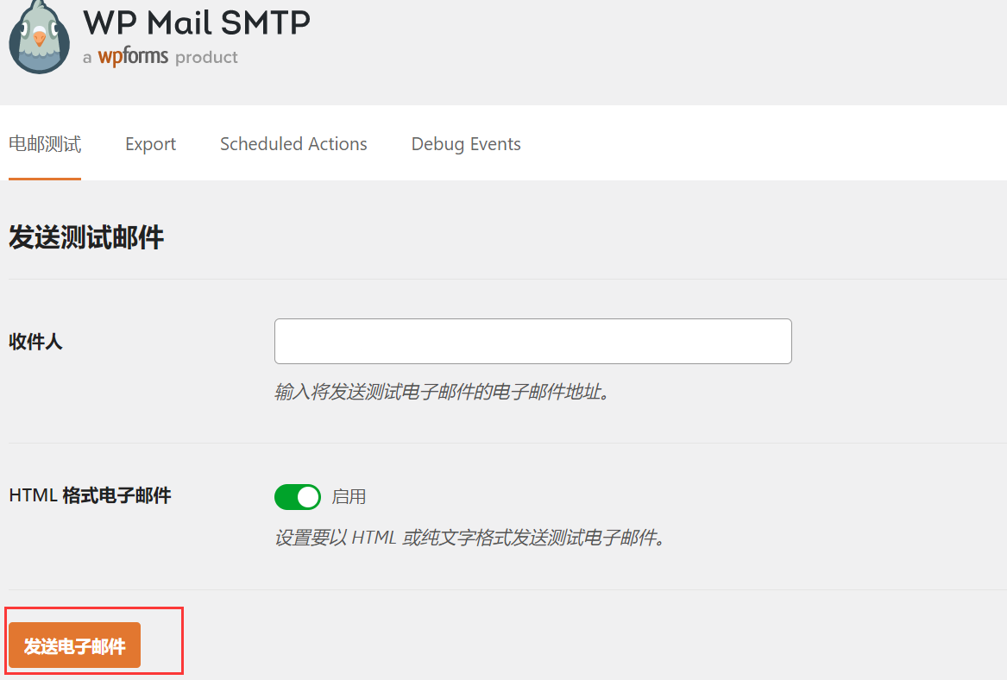1007x680 pixels.
Task: Click the orange wpforms brand logo
Action: [133, 56]
